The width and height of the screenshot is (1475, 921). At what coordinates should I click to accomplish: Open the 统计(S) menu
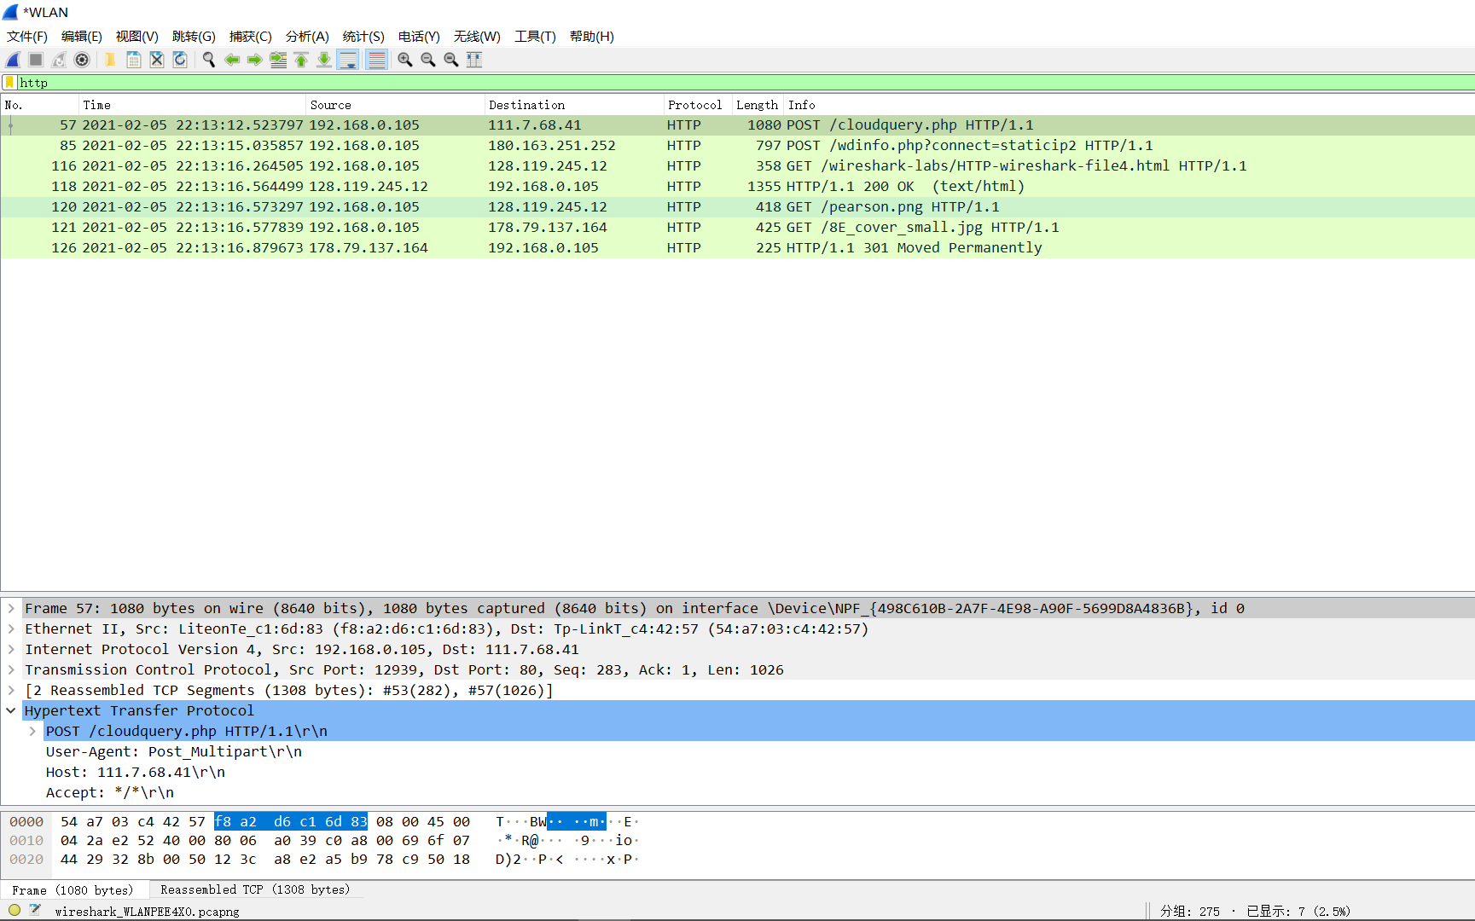coord(363,37)
